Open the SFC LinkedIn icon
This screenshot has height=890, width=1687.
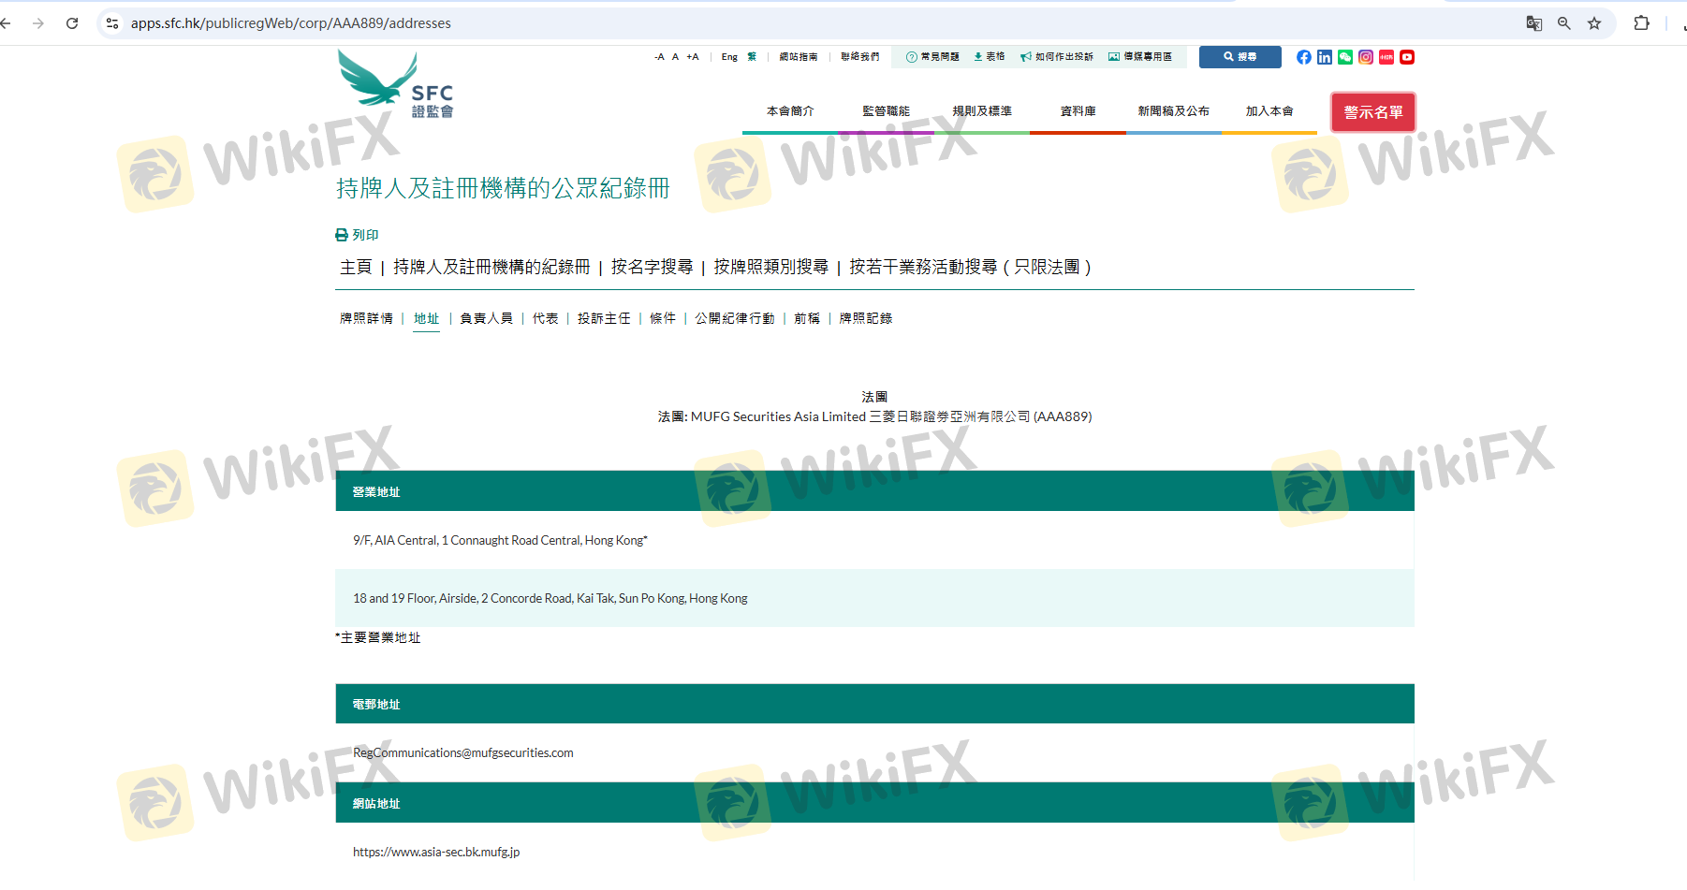[1325, 57]
